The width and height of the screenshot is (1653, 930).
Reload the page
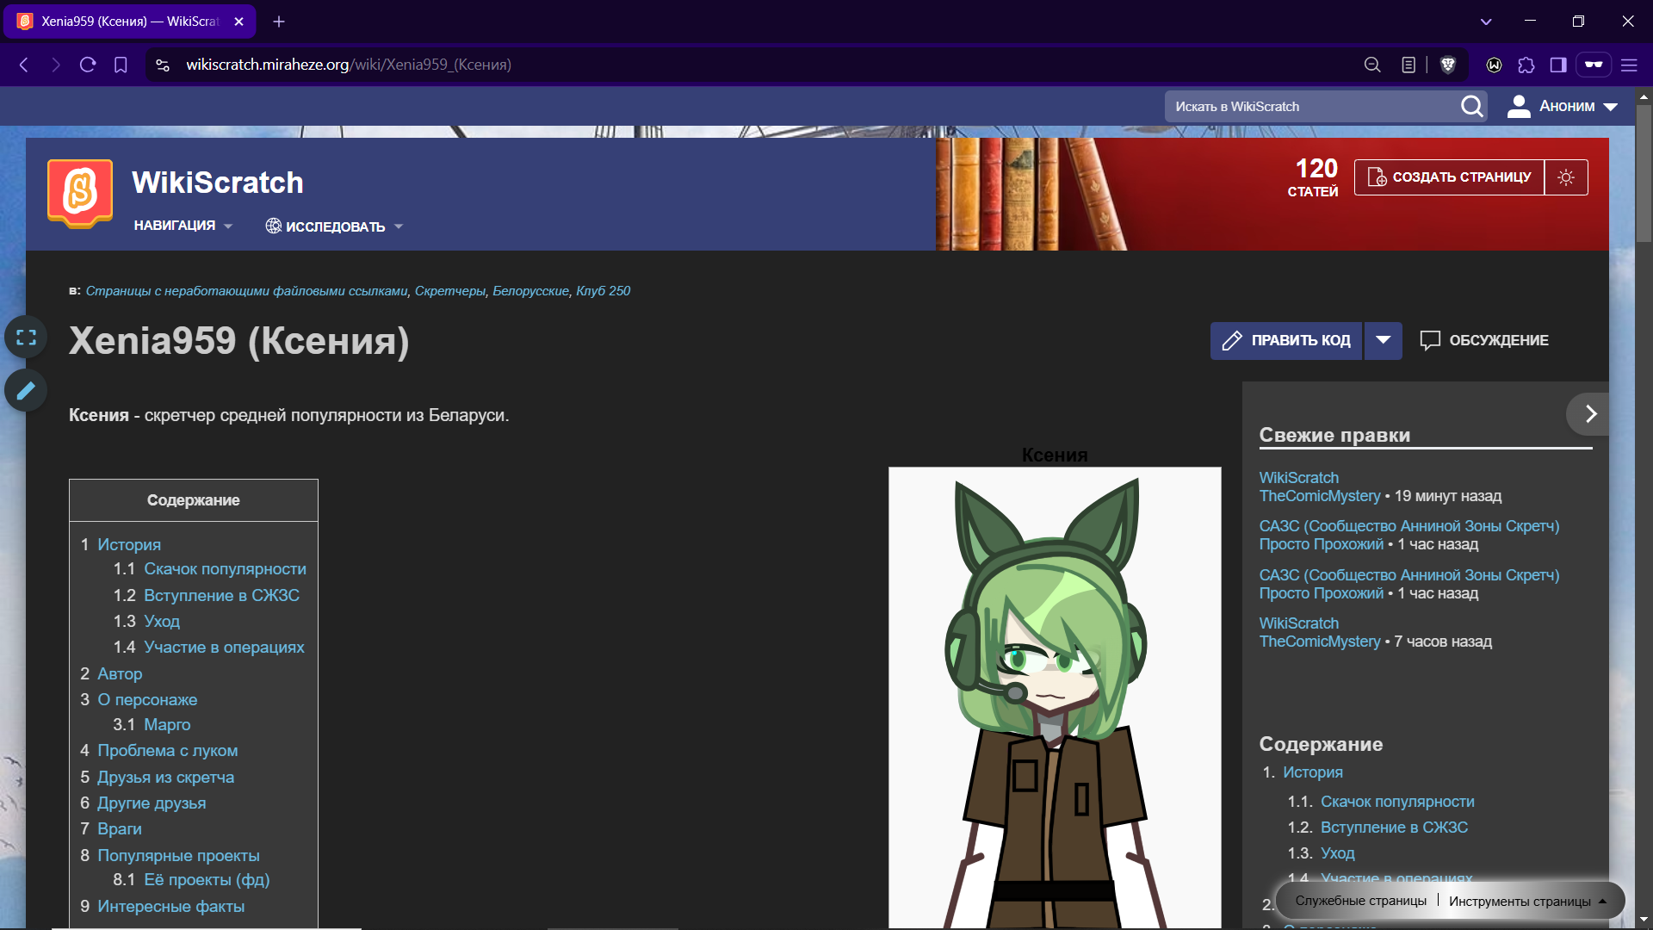(x=88, y=65)
